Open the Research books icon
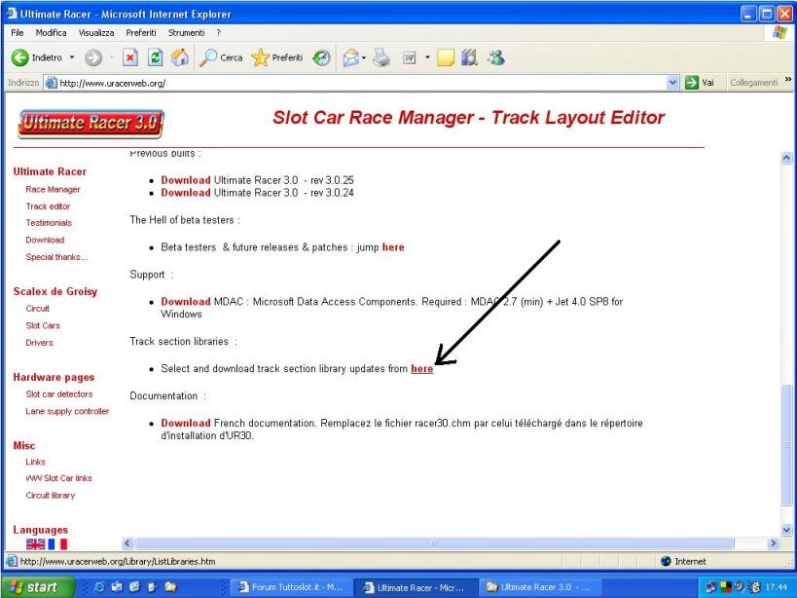The width and height of the screenshot is (797, 598). pyautogui.click(x=470, y=57)
